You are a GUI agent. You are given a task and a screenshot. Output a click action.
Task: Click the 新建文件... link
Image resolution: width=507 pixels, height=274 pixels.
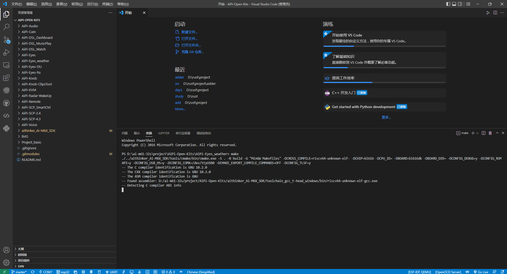coord(187,32)
